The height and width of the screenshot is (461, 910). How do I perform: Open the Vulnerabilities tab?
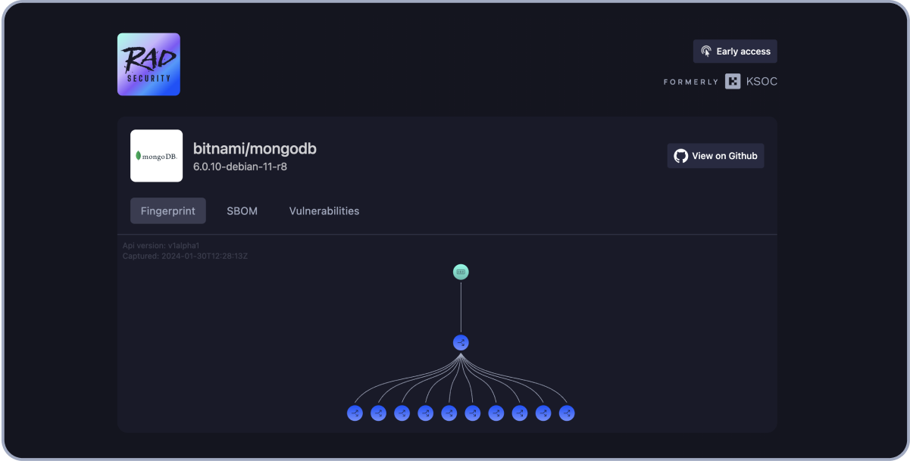coord(324,211)
